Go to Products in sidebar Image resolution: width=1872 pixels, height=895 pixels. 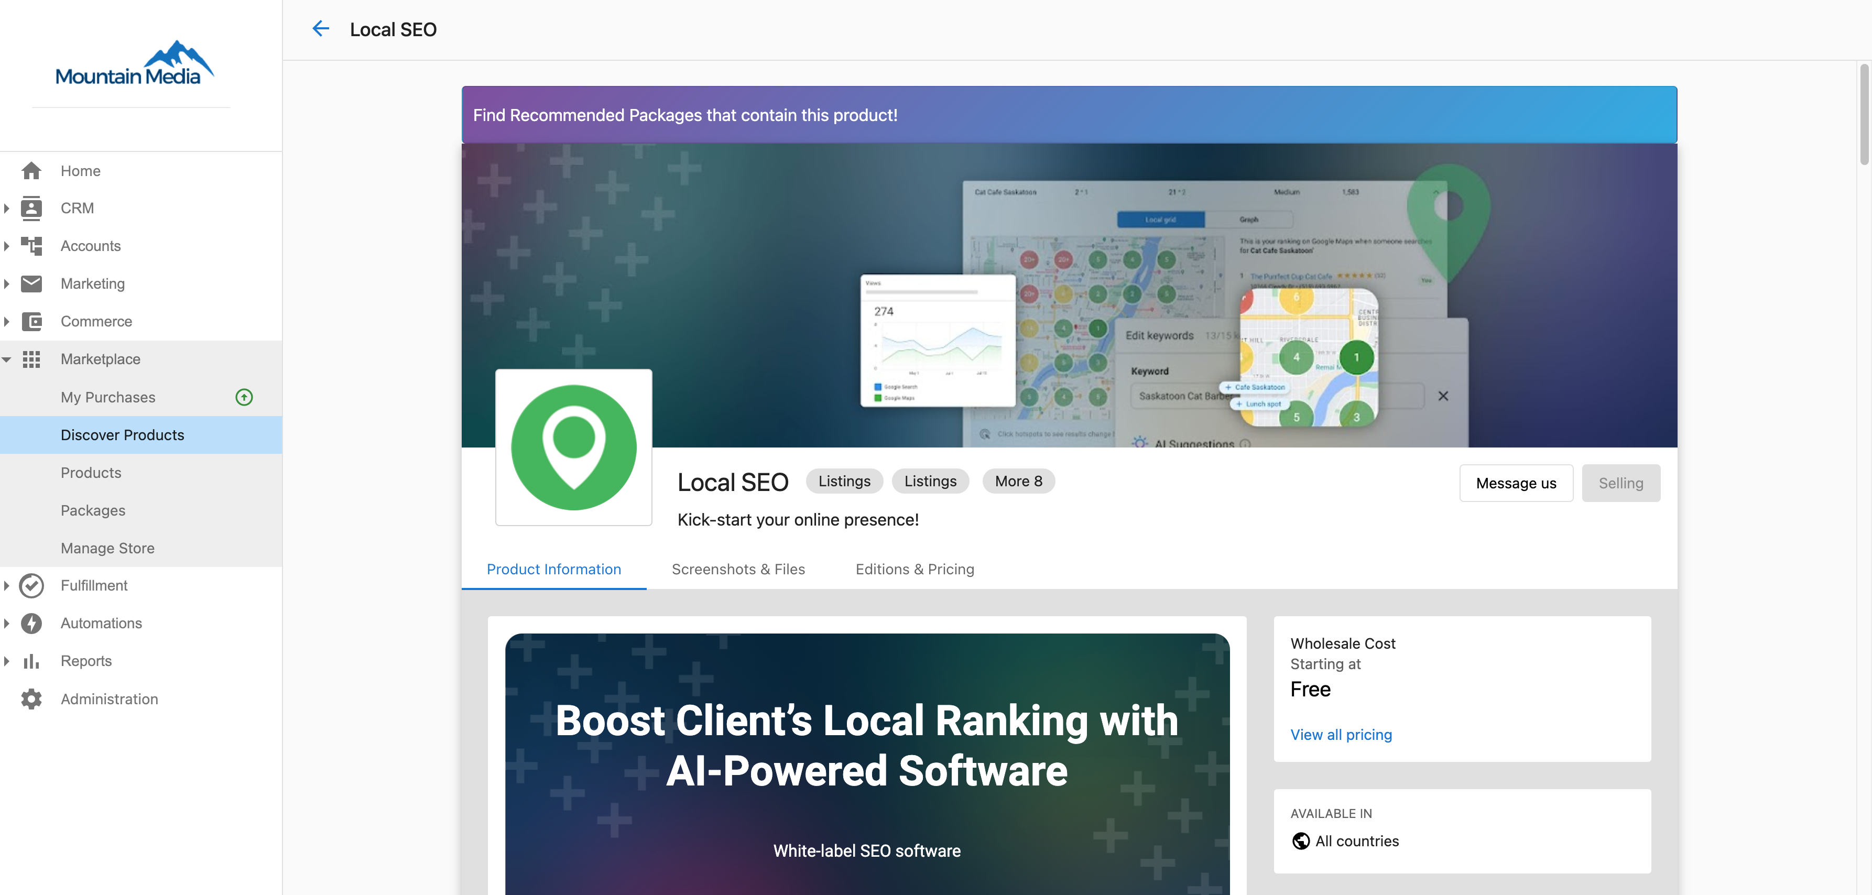coord(141,473)
